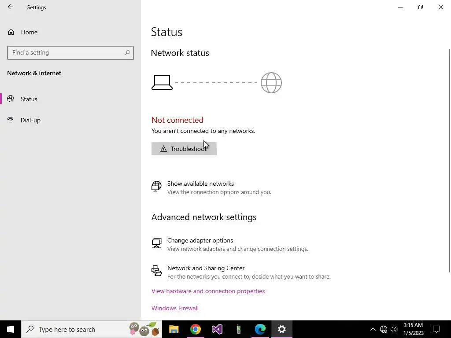
Task: Open the volume speaker tray icon
Action: click(394, 329)
